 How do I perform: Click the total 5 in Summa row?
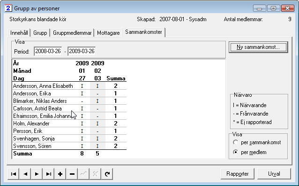(x=97, y=154)
